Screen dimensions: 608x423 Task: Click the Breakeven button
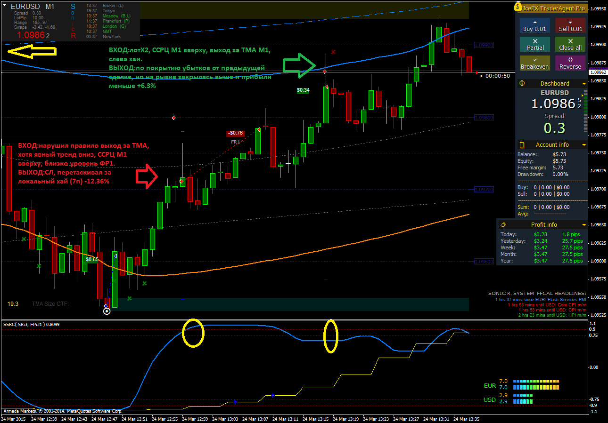click(534, 63)
